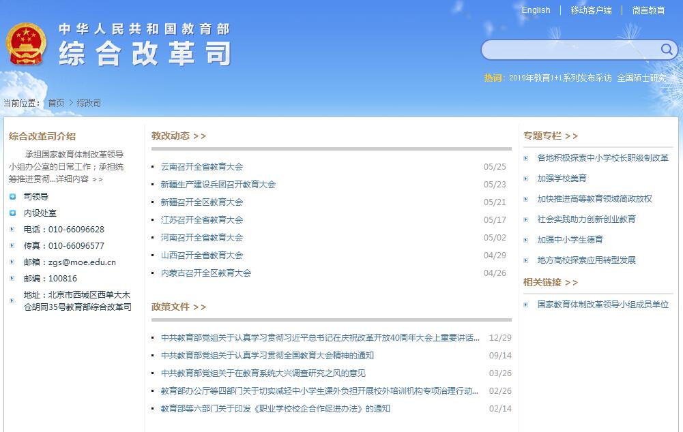Click the search magnifier icon
This screenshot has width=683, height=432.
tap(666, 50)
